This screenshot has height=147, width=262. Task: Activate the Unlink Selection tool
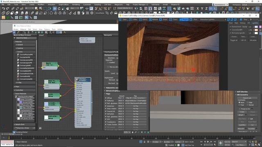point(17,8)
